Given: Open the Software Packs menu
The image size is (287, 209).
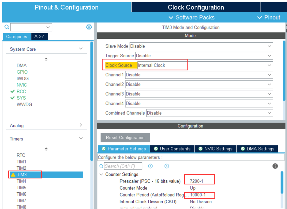Looking at the screenshot, I should [x=192, y=18].
